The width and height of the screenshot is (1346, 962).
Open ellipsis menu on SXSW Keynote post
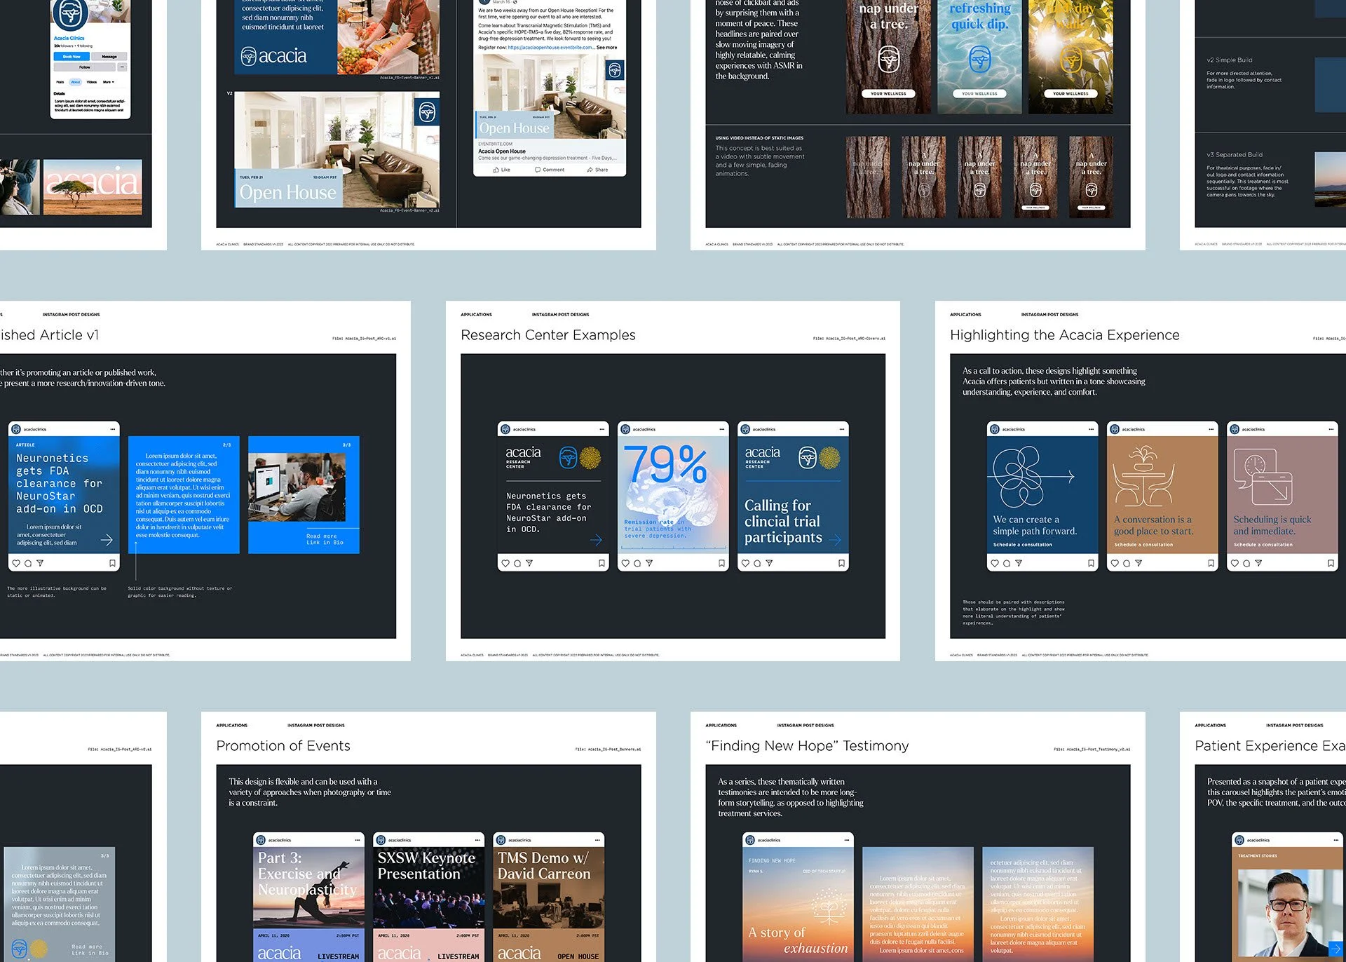coord(477,840)
